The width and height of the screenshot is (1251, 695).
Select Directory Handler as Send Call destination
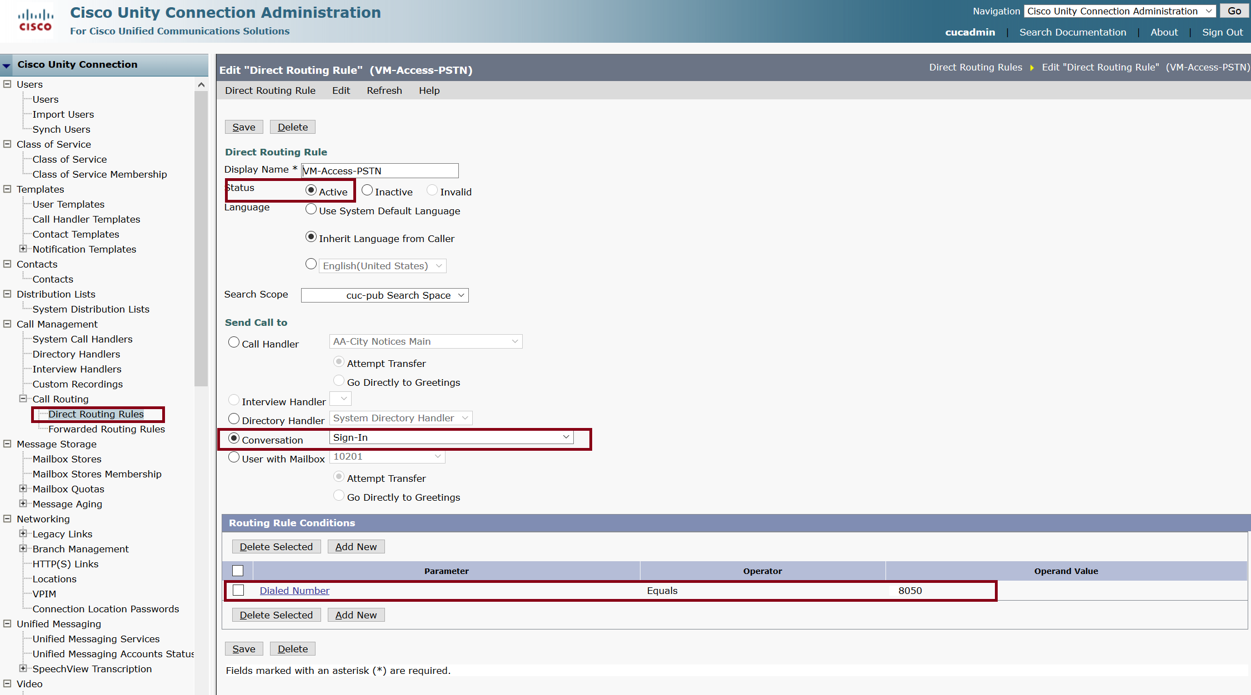234,419
